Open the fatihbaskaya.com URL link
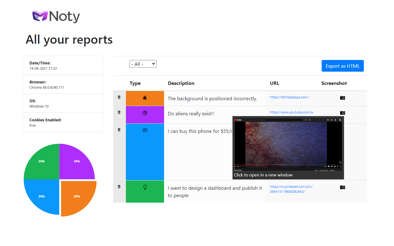This screenshot has width=394, height=246. [289, 97]
